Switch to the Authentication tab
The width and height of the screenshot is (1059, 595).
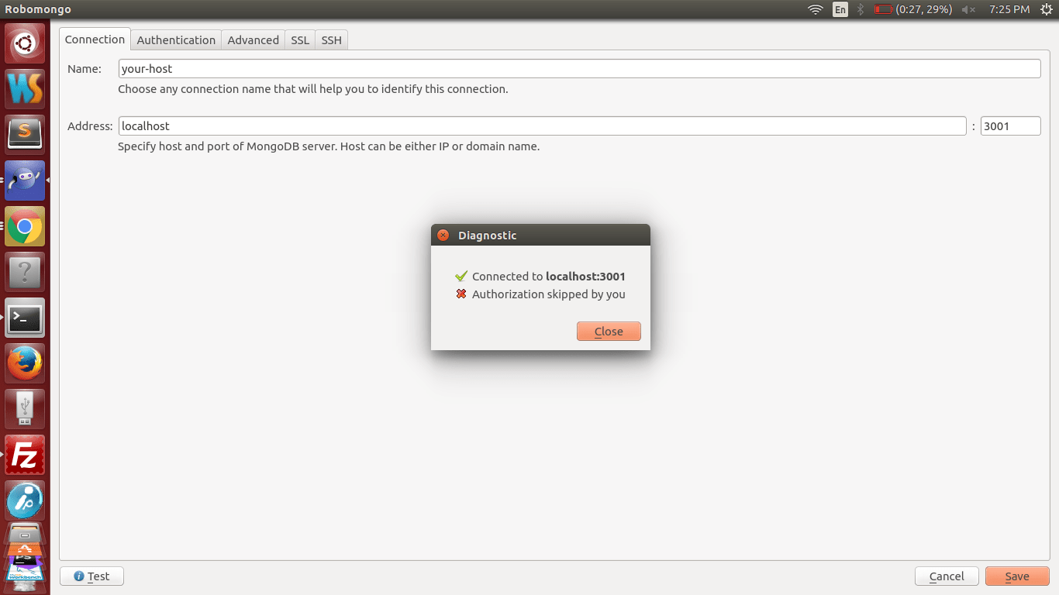(x=176, y=40)
